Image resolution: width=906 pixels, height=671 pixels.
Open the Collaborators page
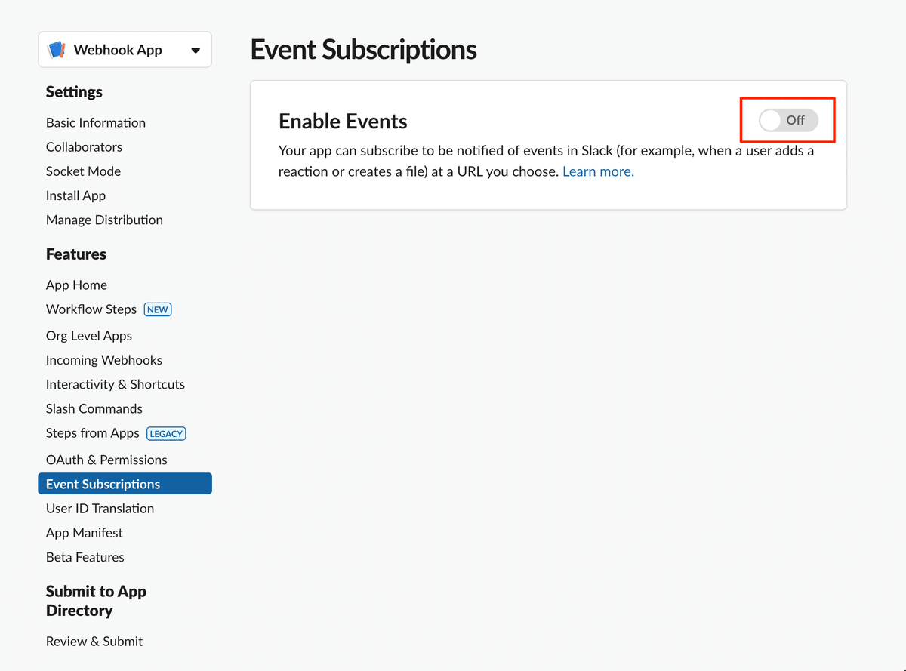point(84,146)
